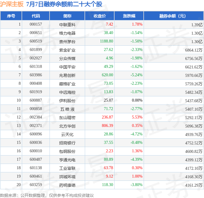This screenshot has width=204, height=198.
Task: Select stock code 000651
Action: (x=36, y=33)
